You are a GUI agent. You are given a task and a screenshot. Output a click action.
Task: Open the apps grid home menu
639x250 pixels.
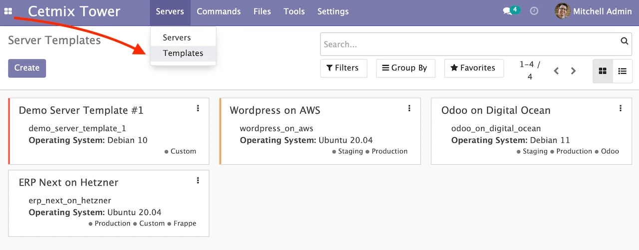(8, 11)
